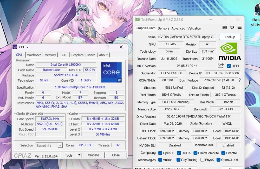Open the About tab in CPU-Z
The height and width of the screenshot is (169, 260).
tap(103, 55)
